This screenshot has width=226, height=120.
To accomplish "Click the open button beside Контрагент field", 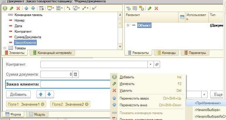I will (x=157, y=64).
